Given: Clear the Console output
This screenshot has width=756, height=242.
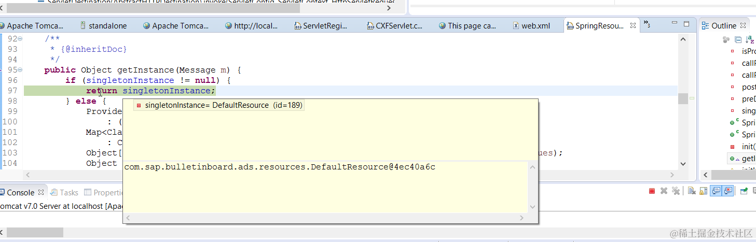Looking at the screenshot, I should point(692,191).
